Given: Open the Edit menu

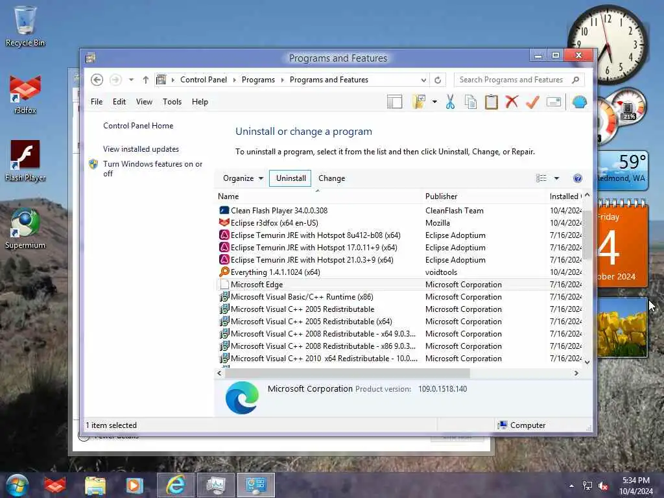Looking at the screenshot, I should tap(119, 102).
